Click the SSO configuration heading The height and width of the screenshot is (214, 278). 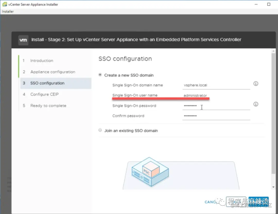pyautogui.click(x=125, y=59)
